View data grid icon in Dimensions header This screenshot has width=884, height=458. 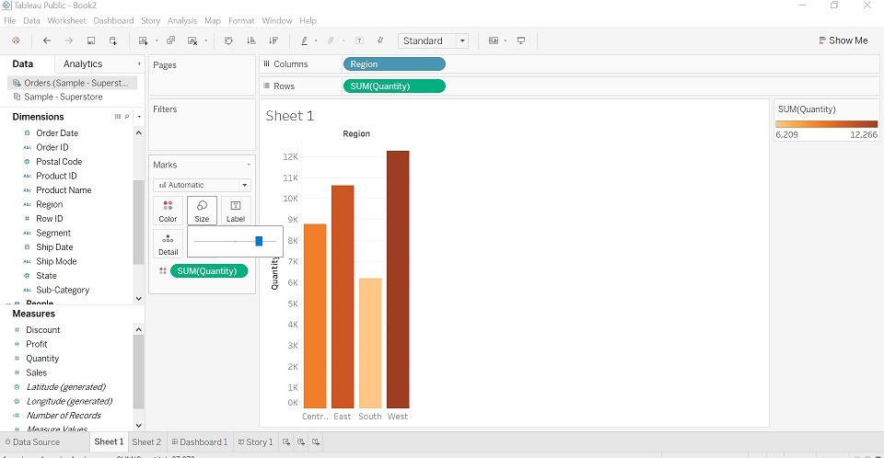click(118, 117)
